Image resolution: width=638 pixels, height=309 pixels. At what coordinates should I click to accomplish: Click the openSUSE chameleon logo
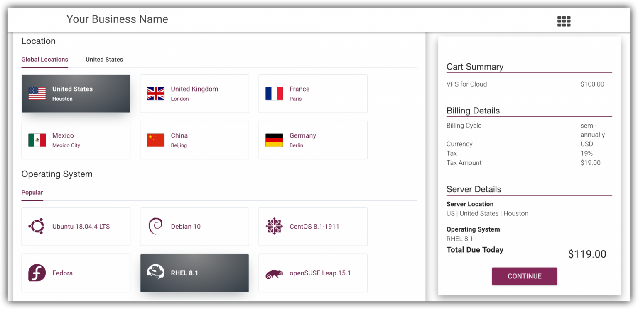tap(274, 274)
